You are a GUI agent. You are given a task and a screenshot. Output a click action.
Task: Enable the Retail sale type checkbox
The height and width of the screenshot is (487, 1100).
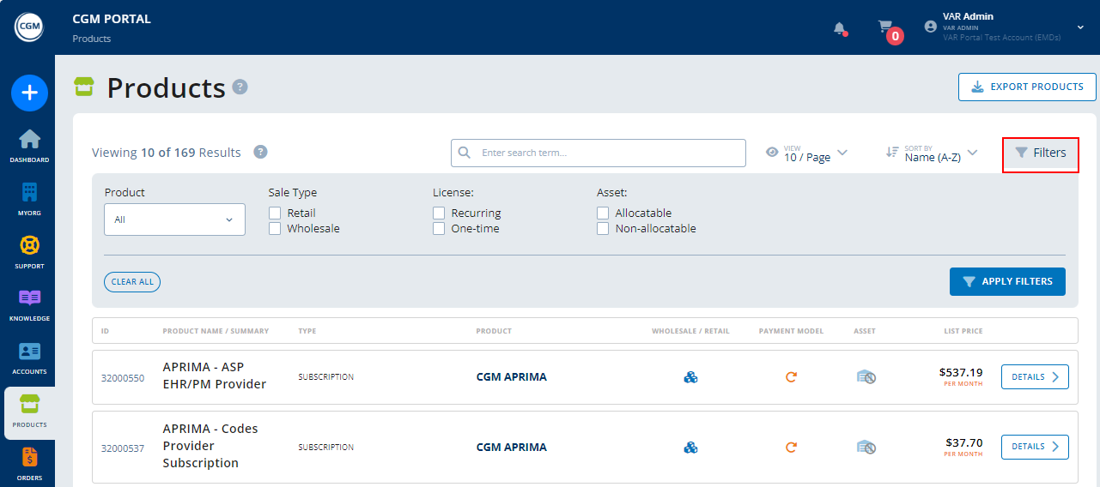(x=275, y=213)
